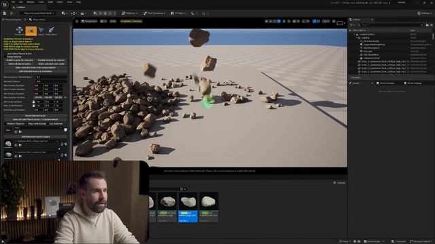Click 'Select all placed actors' button
This screenshot has width=435, height=244.
coord(20,64)
